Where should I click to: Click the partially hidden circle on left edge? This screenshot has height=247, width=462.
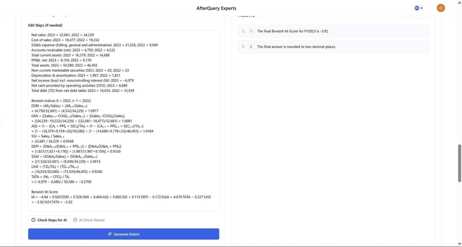(x=1, y=124)
